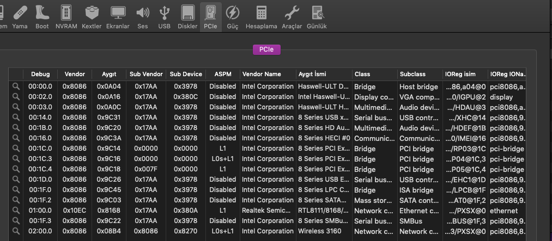Sort by ASPM column header
Image resolution: width=552 pixels, height=241 pixels.
[223, 74]
